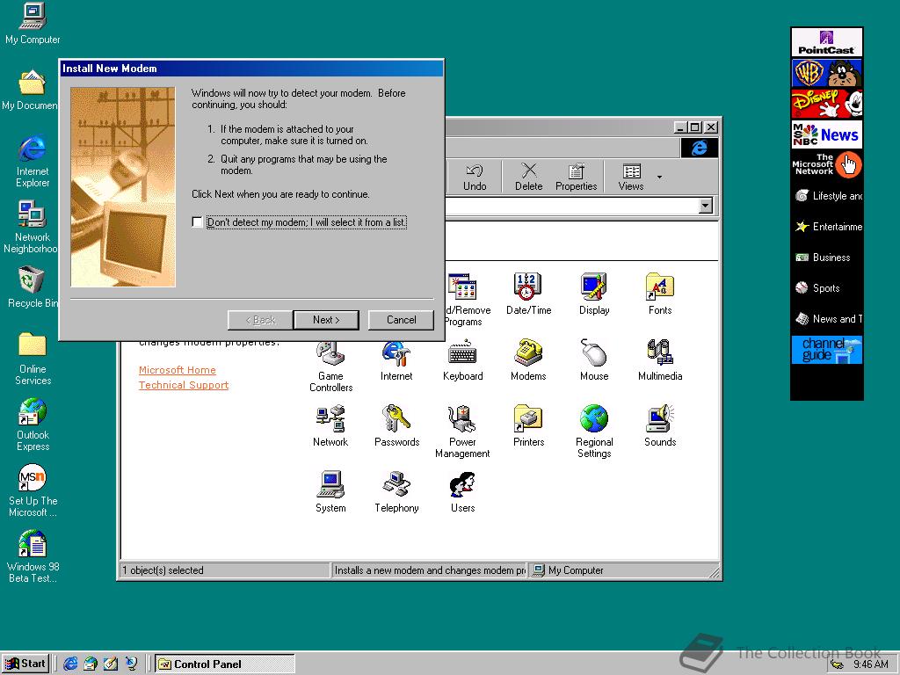Open the Telephony control panel icon
This screenshot has height=675, width=900.
pyautogui.click(x=396, y=492)
